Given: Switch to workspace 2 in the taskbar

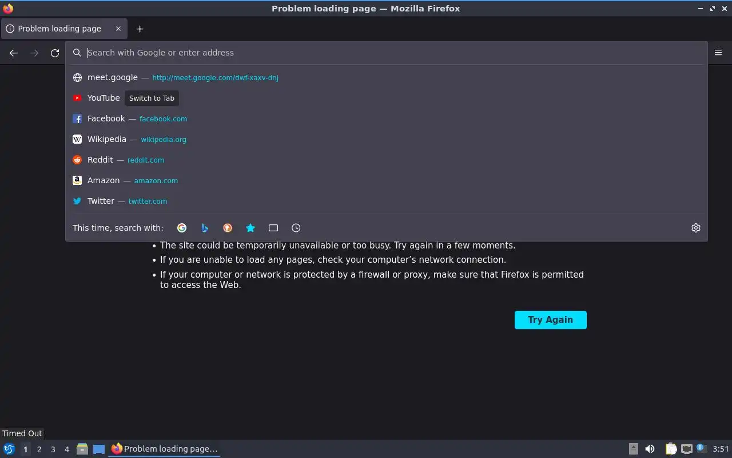Looking at the screenshot, I should tap(39, 449).
